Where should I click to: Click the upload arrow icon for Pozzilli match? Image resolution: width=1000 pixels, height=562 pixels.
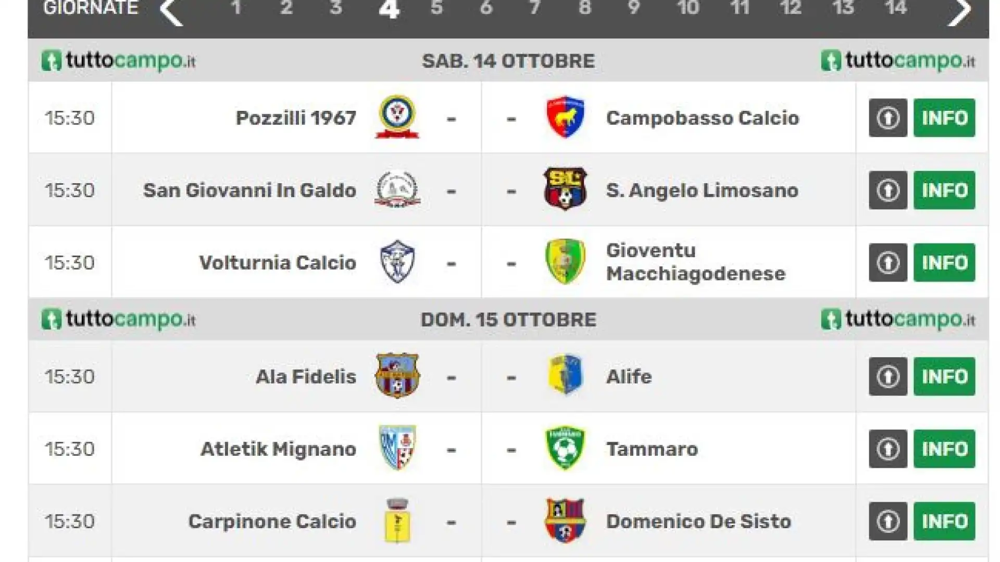tap(888, 118)
